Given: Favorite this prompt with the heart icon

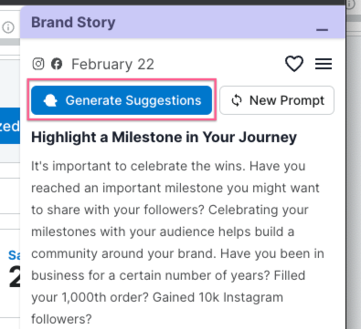Looking at the screenshot, I should tap(294, 64).
